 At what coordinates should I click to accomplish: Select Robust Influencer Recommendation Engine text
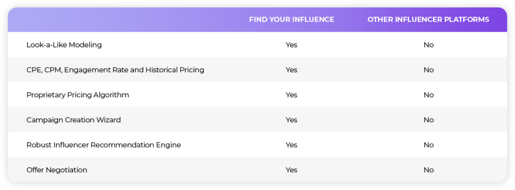104,145
